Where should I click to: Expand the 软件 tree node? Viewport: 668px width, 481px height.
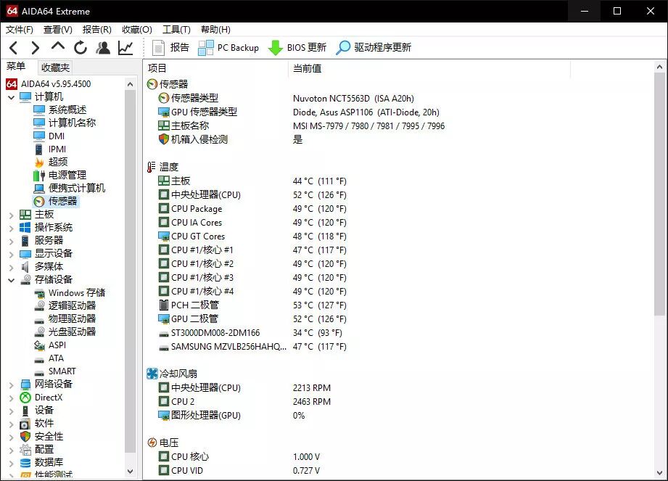tap(12, 424)
